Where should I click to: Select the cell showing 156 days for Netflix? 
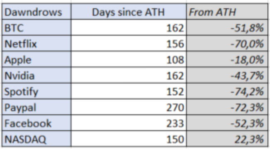pos(129,44)
